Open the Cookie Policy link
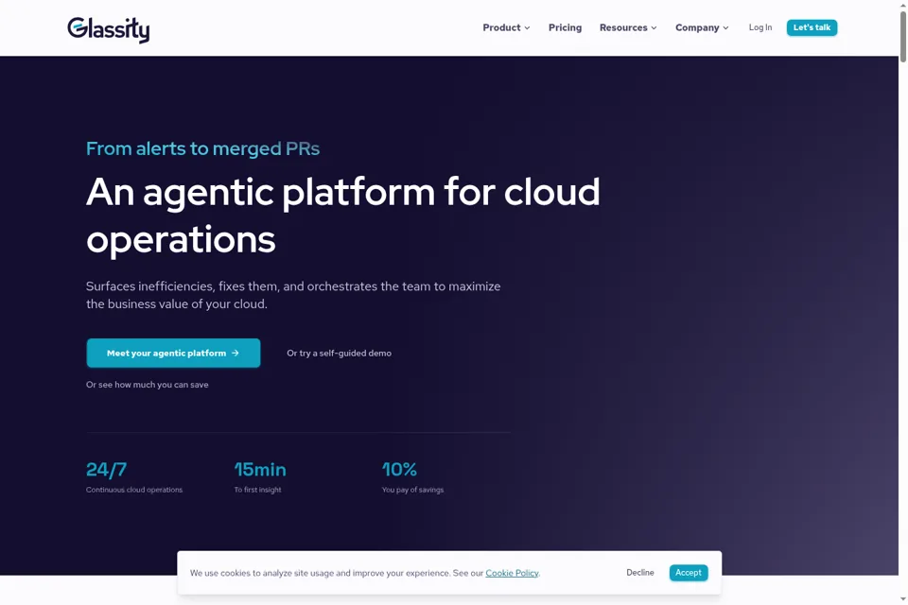Viewport: 908px width, 605px height. 512,573
